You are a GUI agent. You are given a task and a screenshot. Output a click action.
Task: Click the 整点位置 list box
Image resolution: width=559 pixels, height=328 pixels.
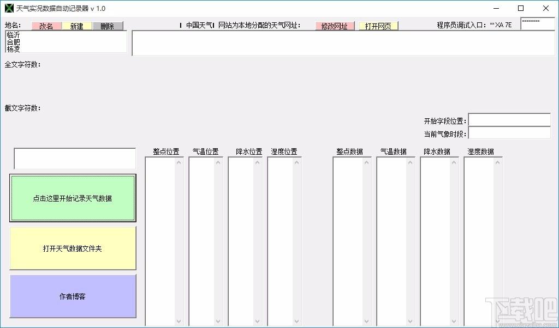tap(164, 241)
